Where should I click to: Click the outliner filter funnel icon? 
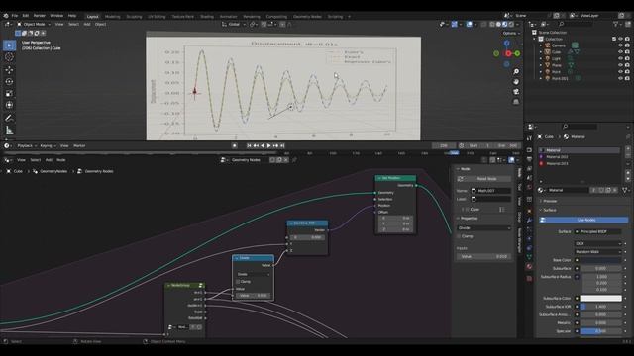click(616, 24)
